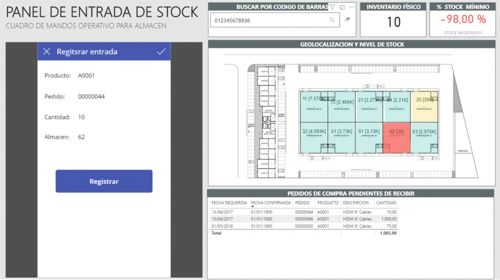The image size is (500, 280).
Task: Click warehouse 21 zone on map
Action: 369,107
